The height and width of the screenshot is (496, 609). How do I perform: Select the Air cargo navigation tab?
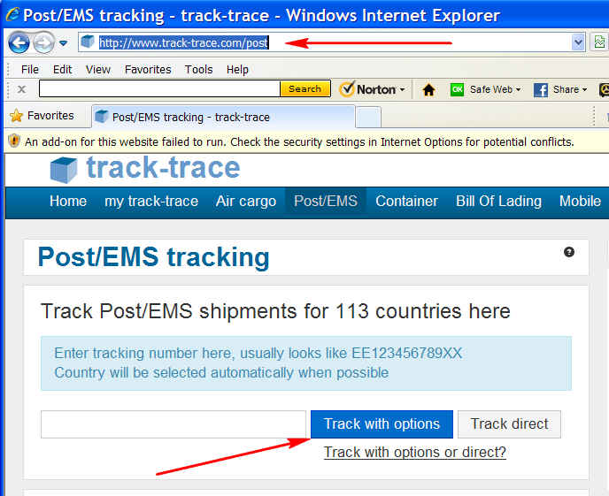246,202
